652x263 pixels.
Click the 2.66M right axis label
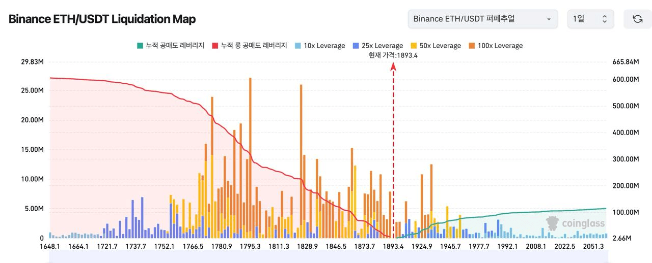point(622,238)
